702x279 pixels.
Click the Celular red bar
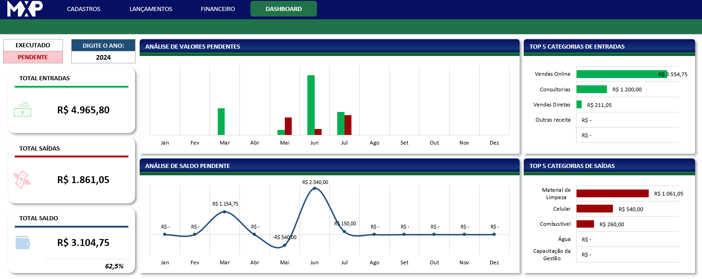(594, 209)
